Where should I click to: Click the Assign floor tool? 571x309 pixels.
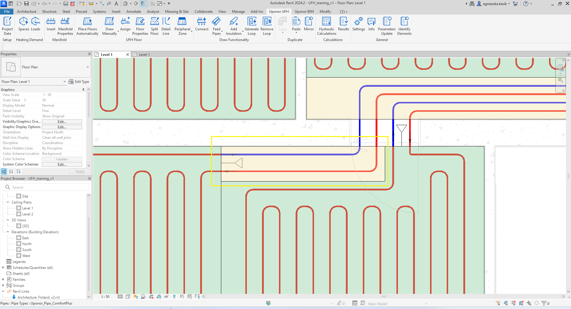(125, 24)
